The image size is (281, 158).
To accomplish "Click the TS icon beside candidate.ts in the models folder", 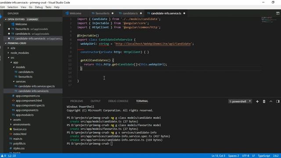I will click(16, 72).
